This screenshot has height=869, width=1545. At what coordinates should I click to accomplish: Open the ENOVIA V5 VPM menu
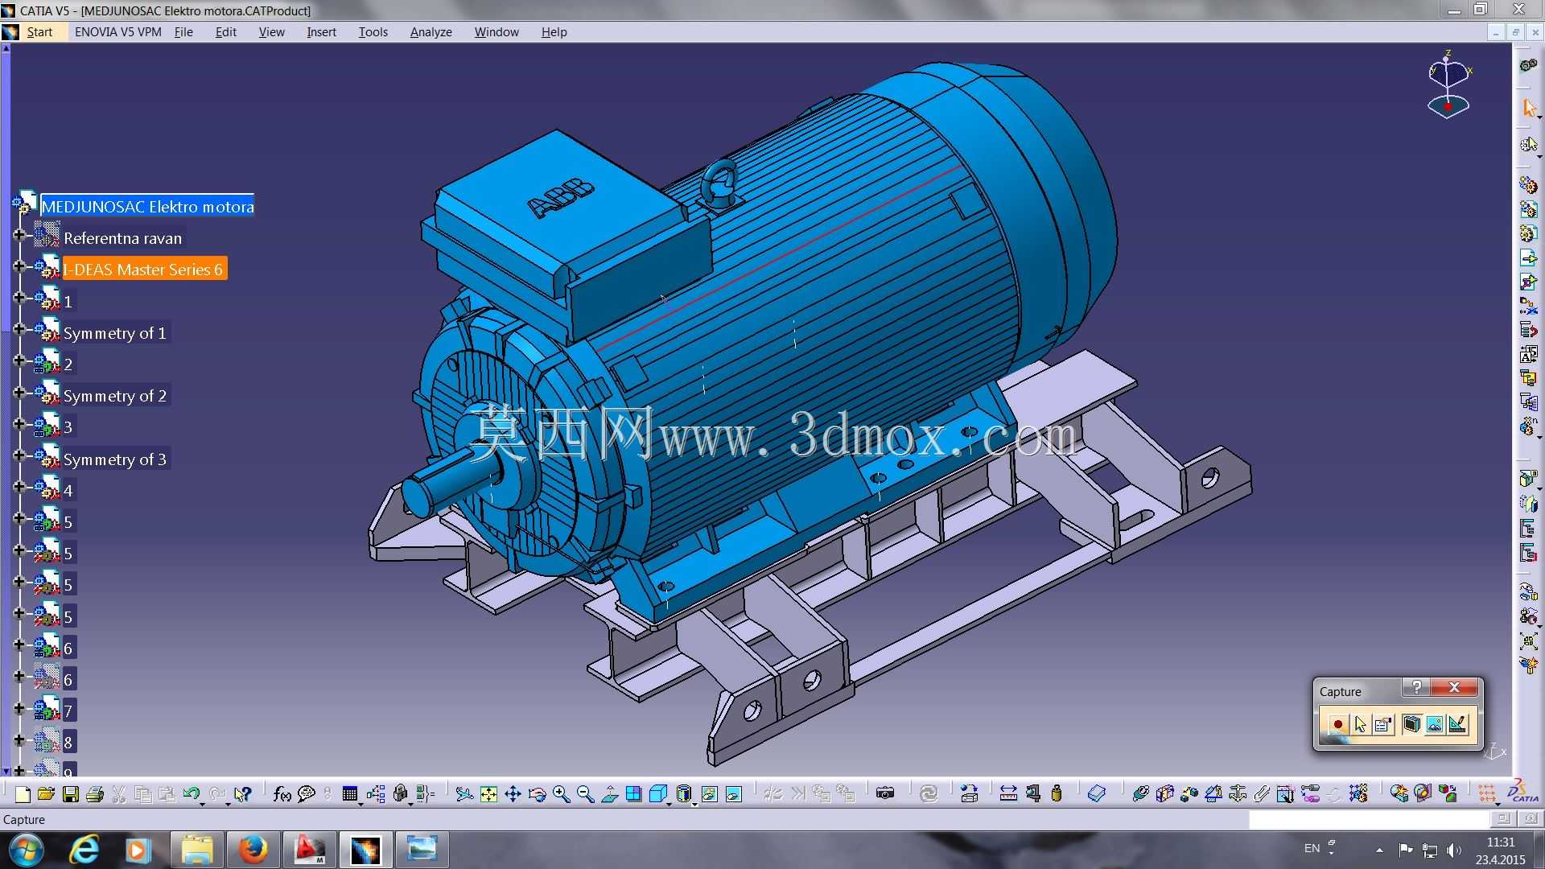tap(117, 32)
